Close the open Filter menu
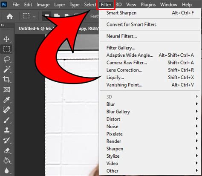The height and width of the screenshot is (176, 202). (106, 5)
